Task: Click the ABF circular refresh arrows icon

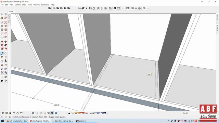Action: click(x=94, y=8)
